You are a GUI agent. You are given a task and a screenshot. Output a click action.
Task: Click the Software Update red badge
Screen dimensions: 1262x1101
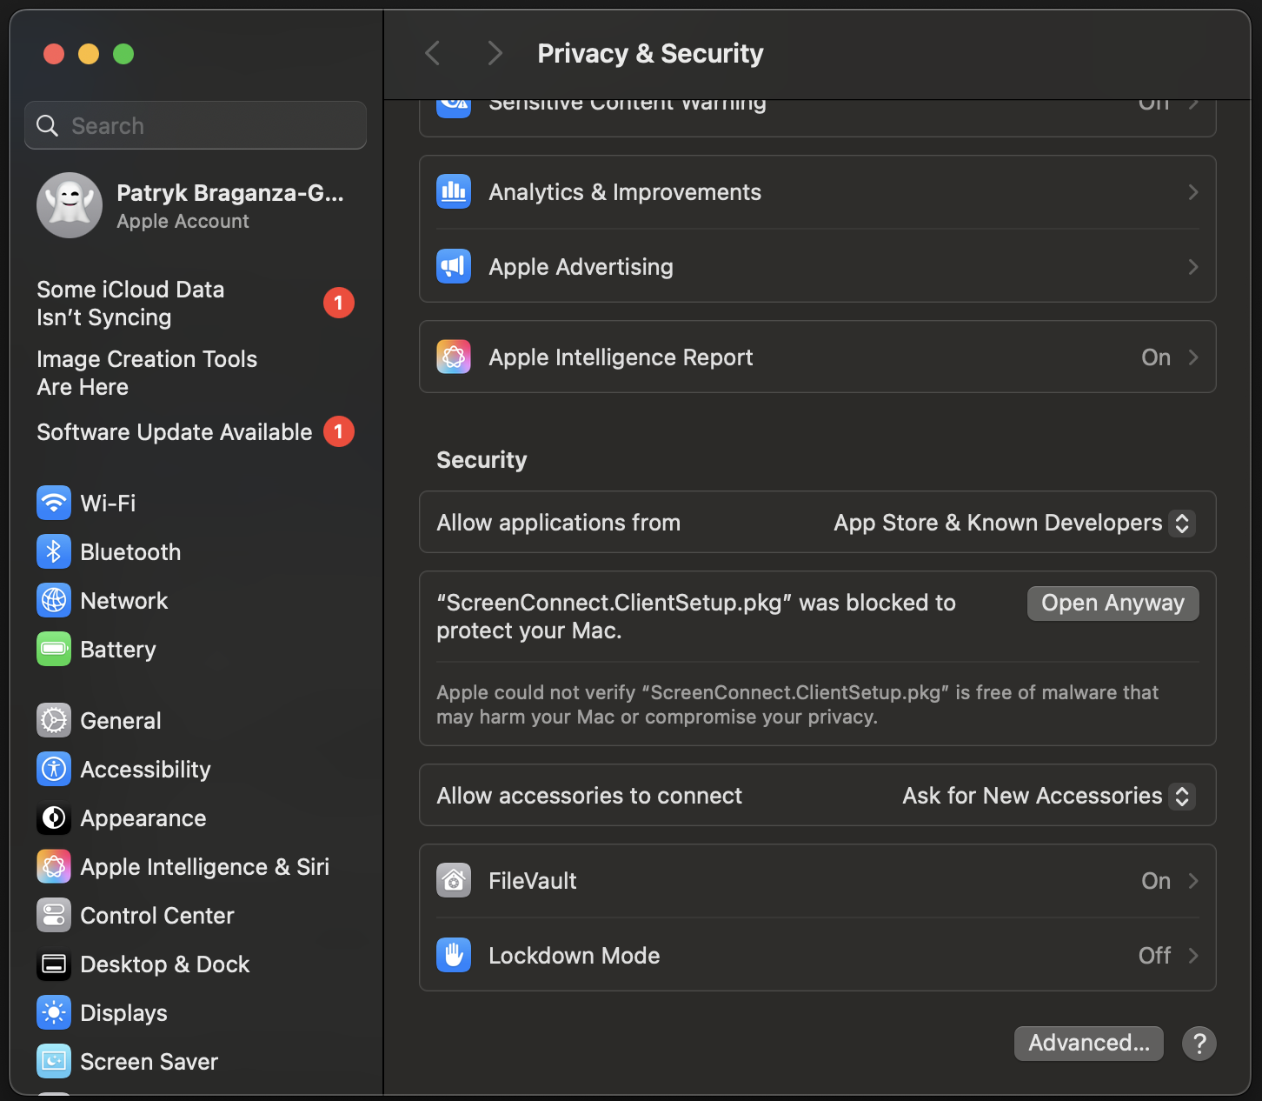[x=339, y=431]
